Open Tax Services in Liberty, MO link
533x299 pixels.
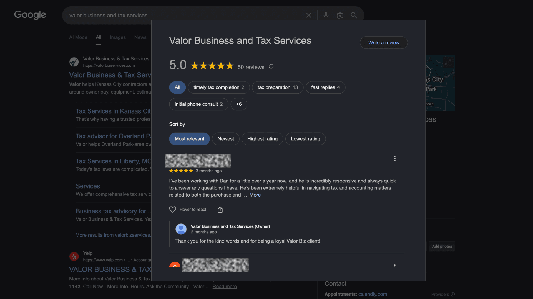(114, 161)
